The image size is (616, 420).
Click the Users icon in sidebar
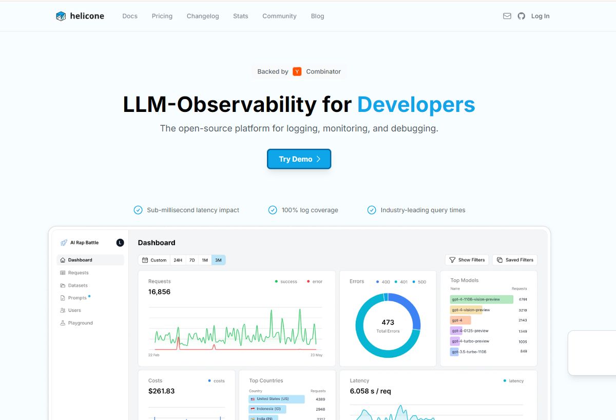coord(63,310)
